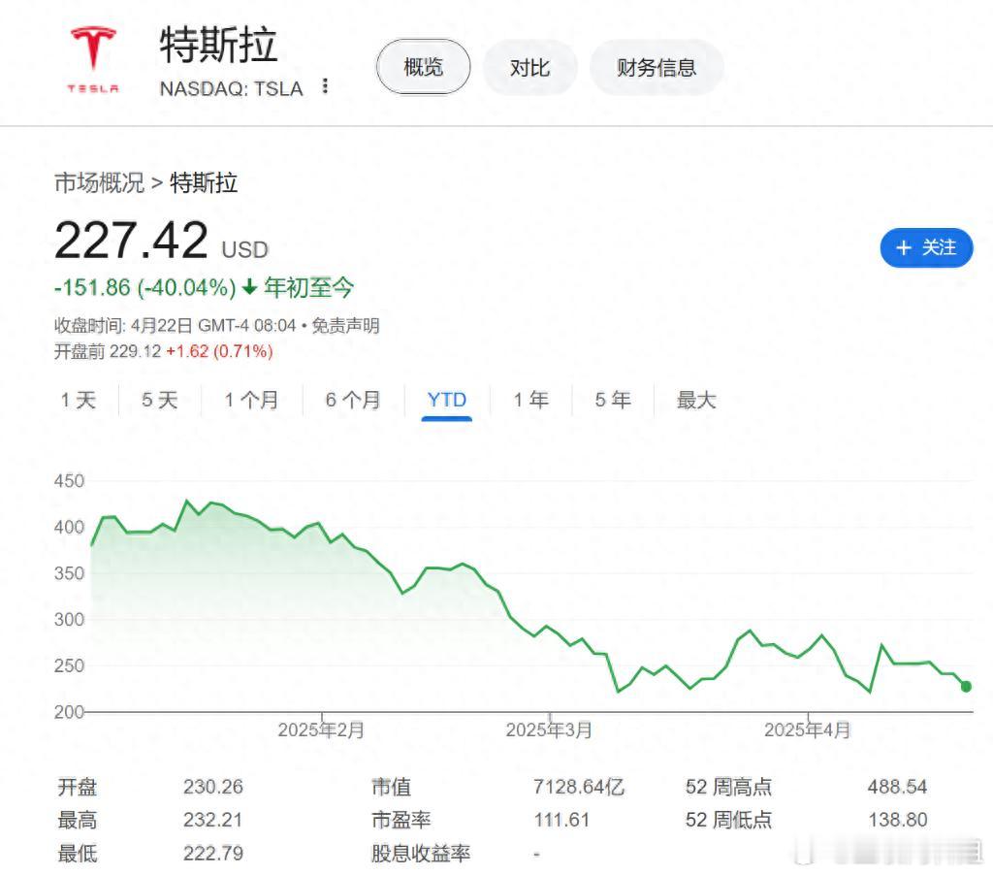Select the 概览 tab pill

point(423,67)
